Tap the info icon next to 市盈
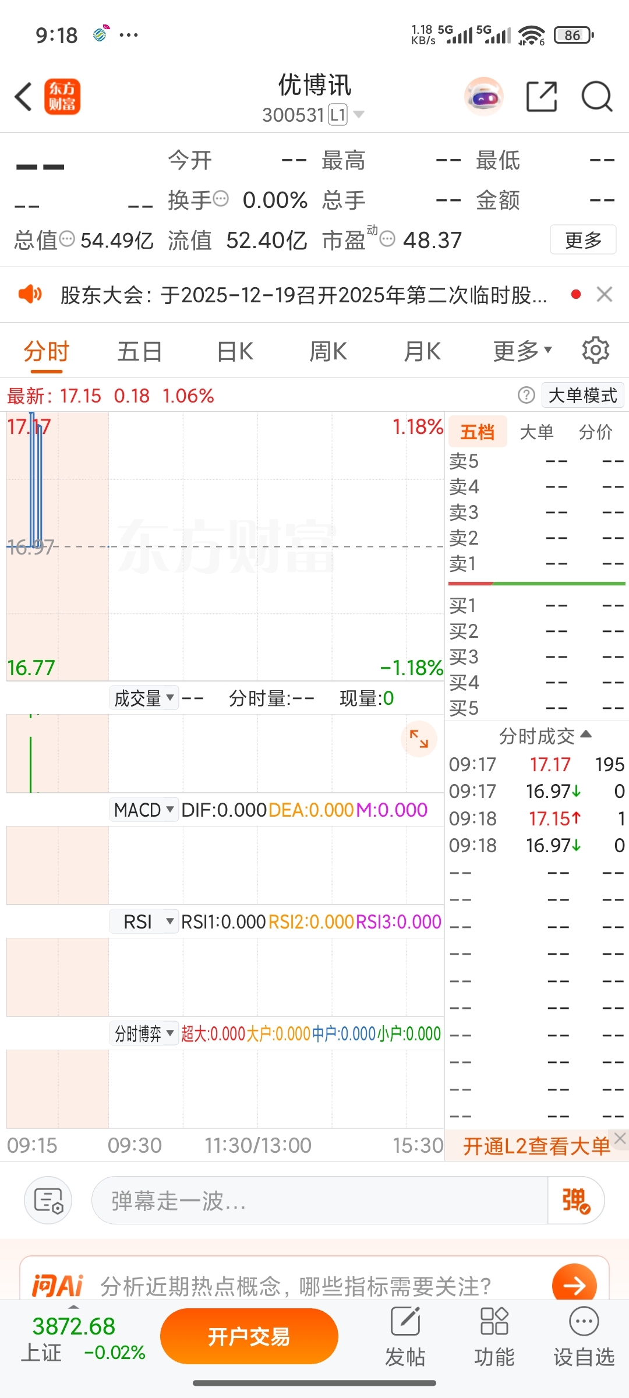This screenshot has height=1398, width=629. coord(388,239)
